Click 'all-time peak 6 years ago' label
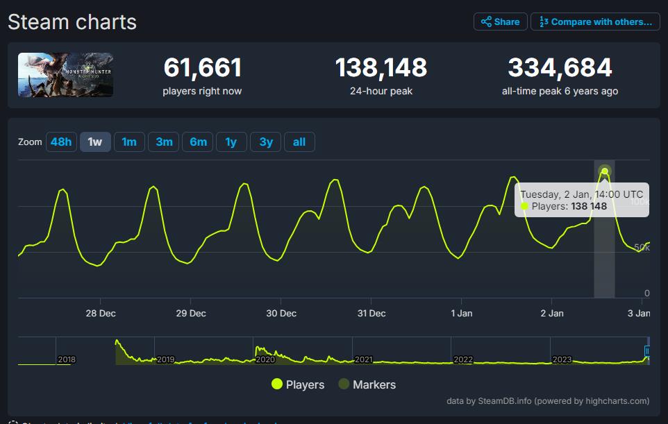This screenshot has height=424, width=668. (x=560, y=91)
